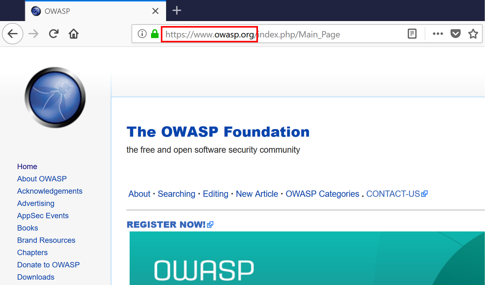
Task: Go back using the back arrow
Action: 12,34
